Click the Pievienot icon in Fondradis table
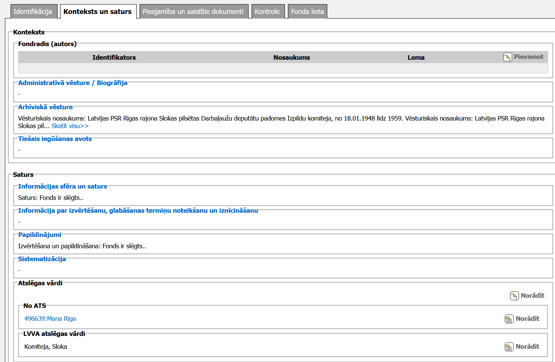This screenshot has height=362, width=555. (x=507, y=57)
